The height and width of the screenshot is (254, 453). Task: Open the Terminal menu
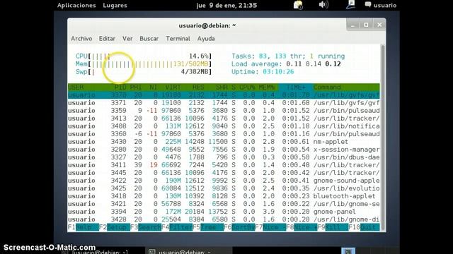click(x=178, y=39)
